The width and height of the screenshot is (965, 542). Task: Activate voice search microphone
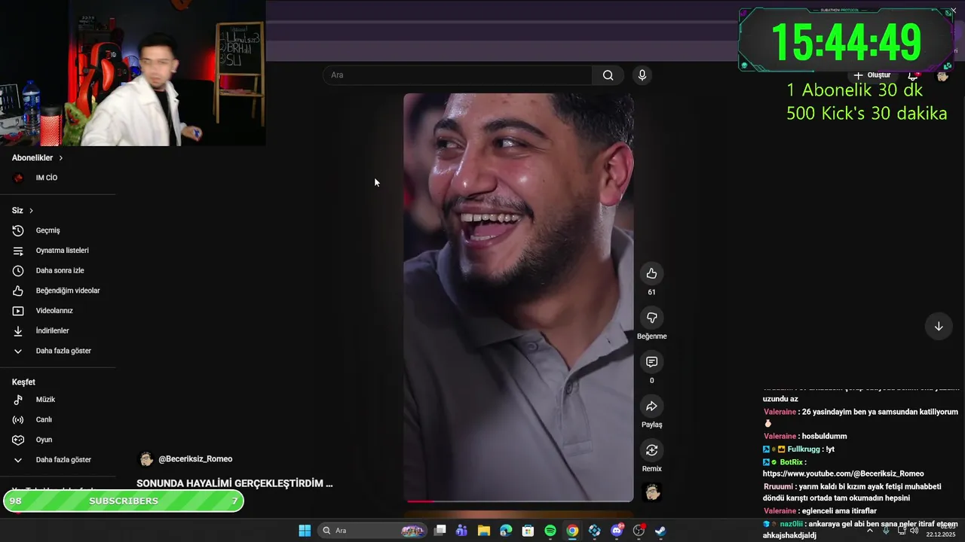point(642,75)
